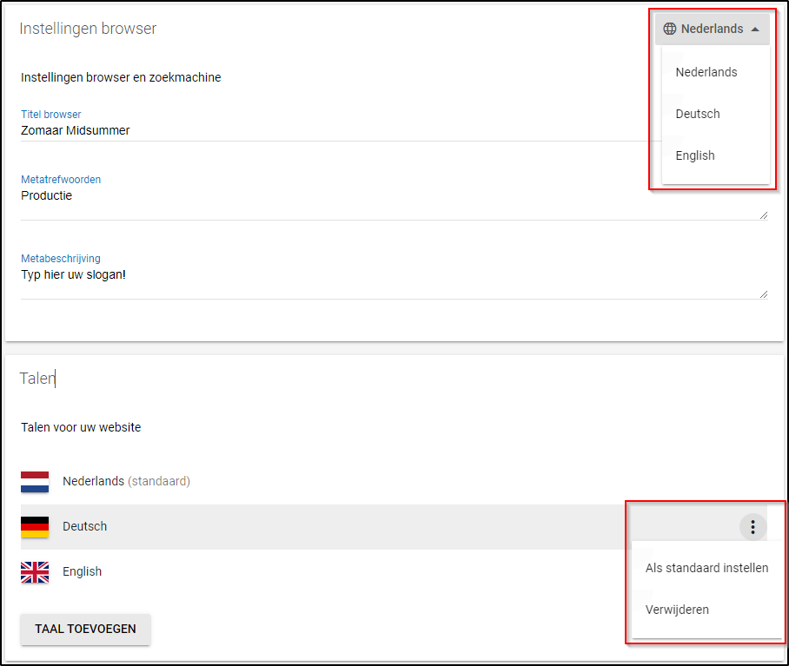Click the resize handle of Metatrefwoorden field
The image size is (789, 666).
[764, 214]
